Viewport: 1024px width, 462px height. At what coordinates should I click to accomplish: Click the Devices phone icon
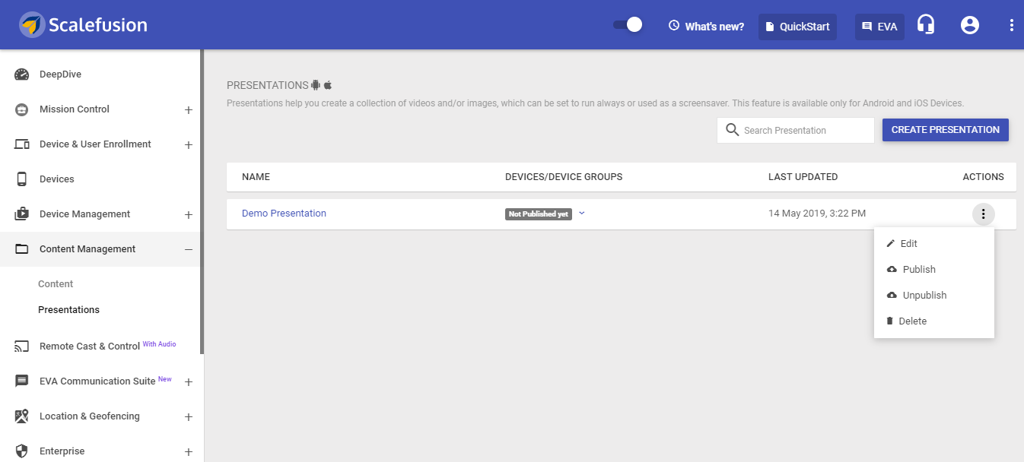21,179
